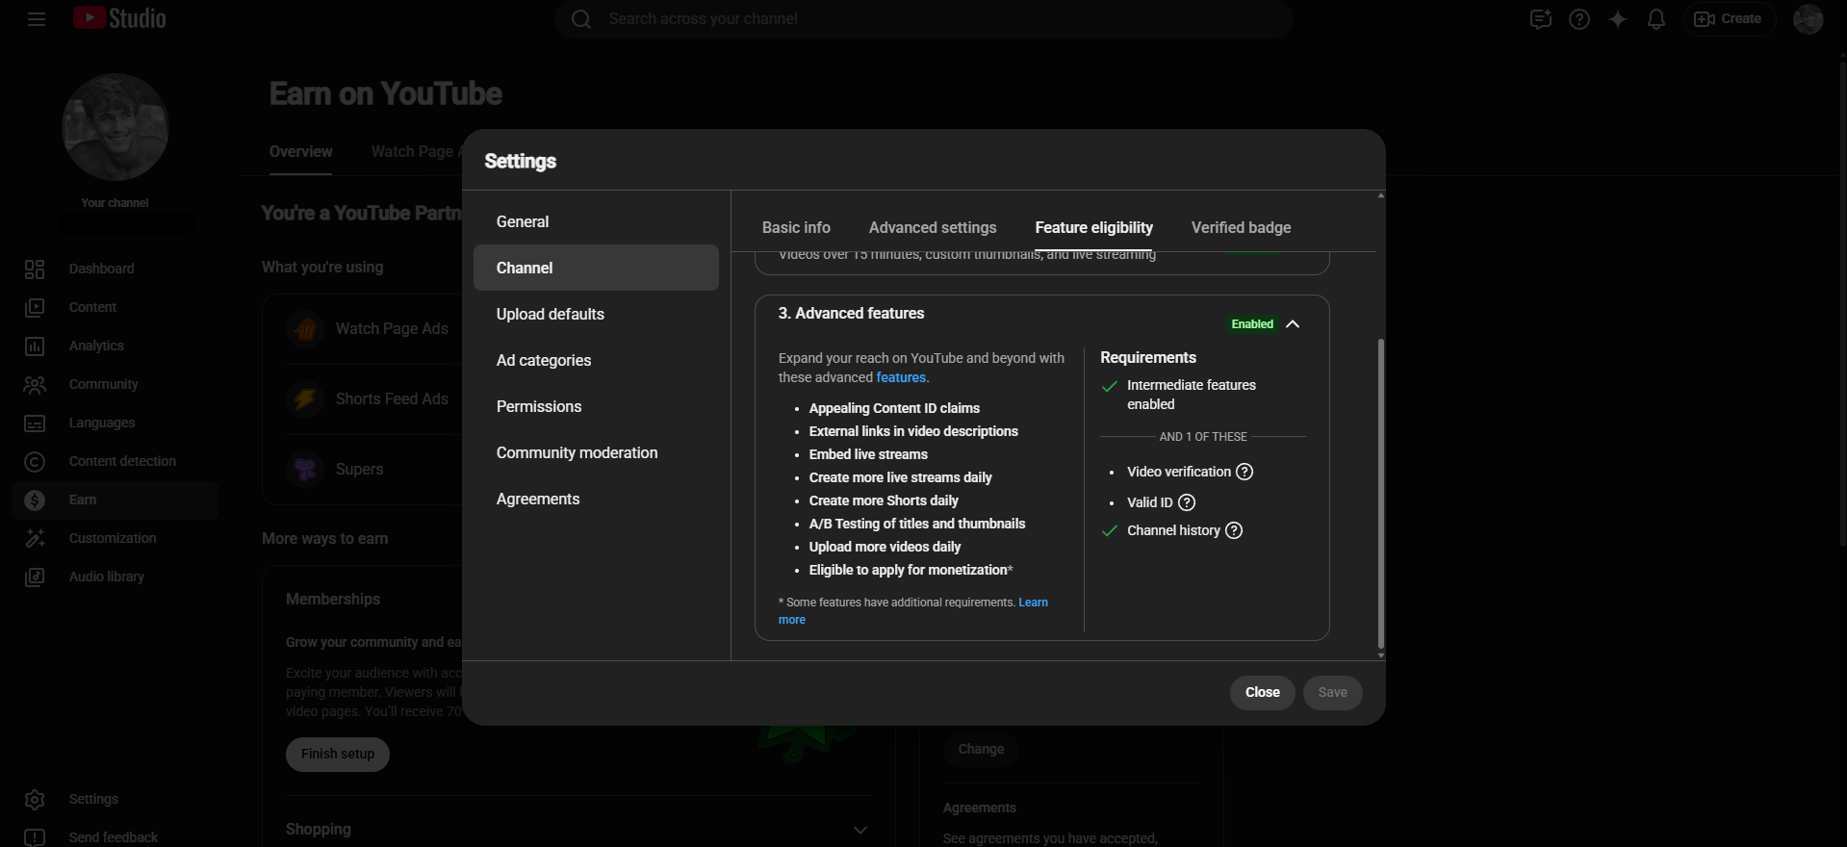Select General in Settings sidebar
This screenshot has height=847, width=1847.
coord(596,221)
